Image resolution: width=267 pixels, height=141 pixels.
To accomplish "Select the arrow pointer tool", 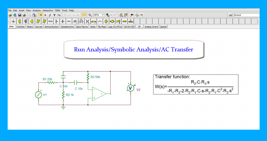I will [x=41, y=15].
